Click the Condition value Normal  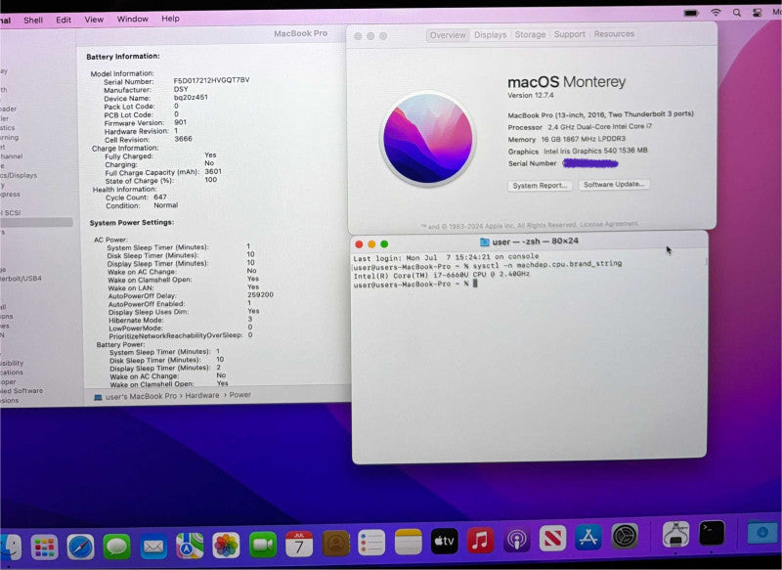(165, 205)
